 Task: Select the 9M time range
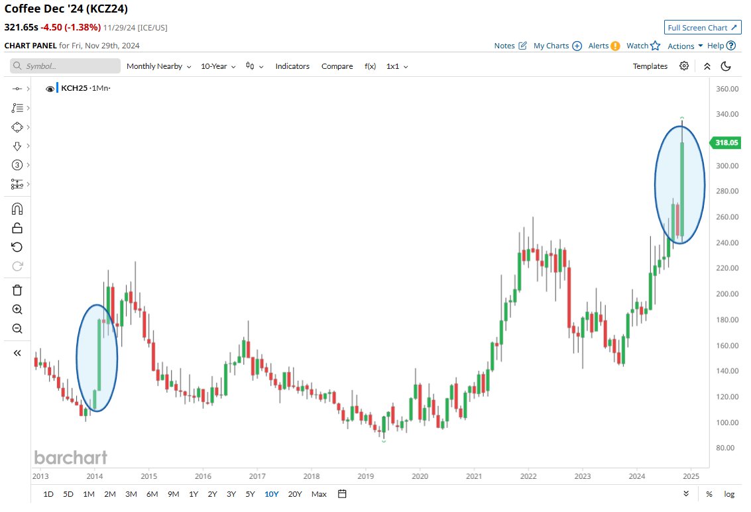point(174,494)
